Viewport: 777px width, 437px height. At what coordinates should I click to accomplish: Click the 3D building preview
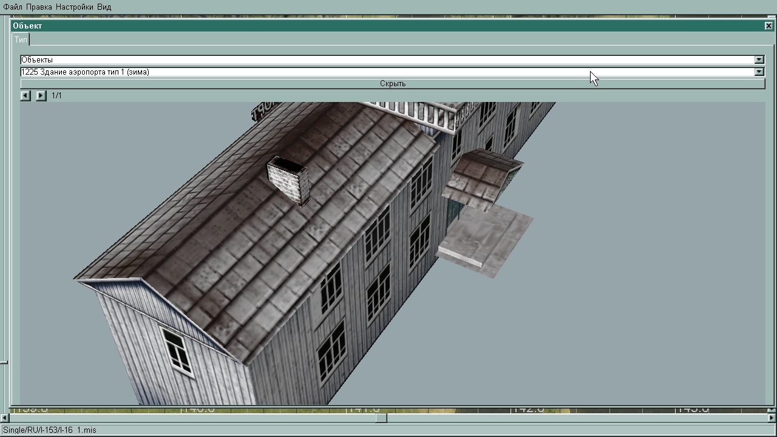[x=393, y=253]
